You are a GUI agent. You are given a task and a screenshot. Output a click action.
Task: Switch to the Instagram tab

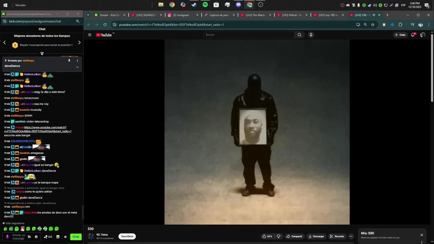(182, 15)
